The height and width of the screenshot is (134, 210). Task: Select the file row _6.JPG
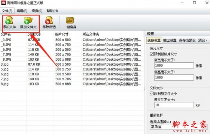[x=72, y=49]
